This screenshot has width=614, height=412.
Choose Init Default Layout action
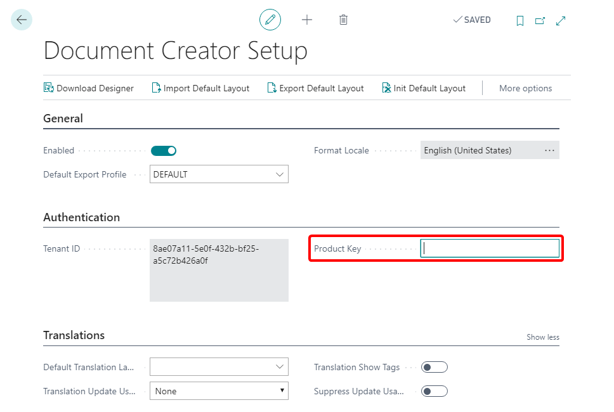tap(429, 89)
